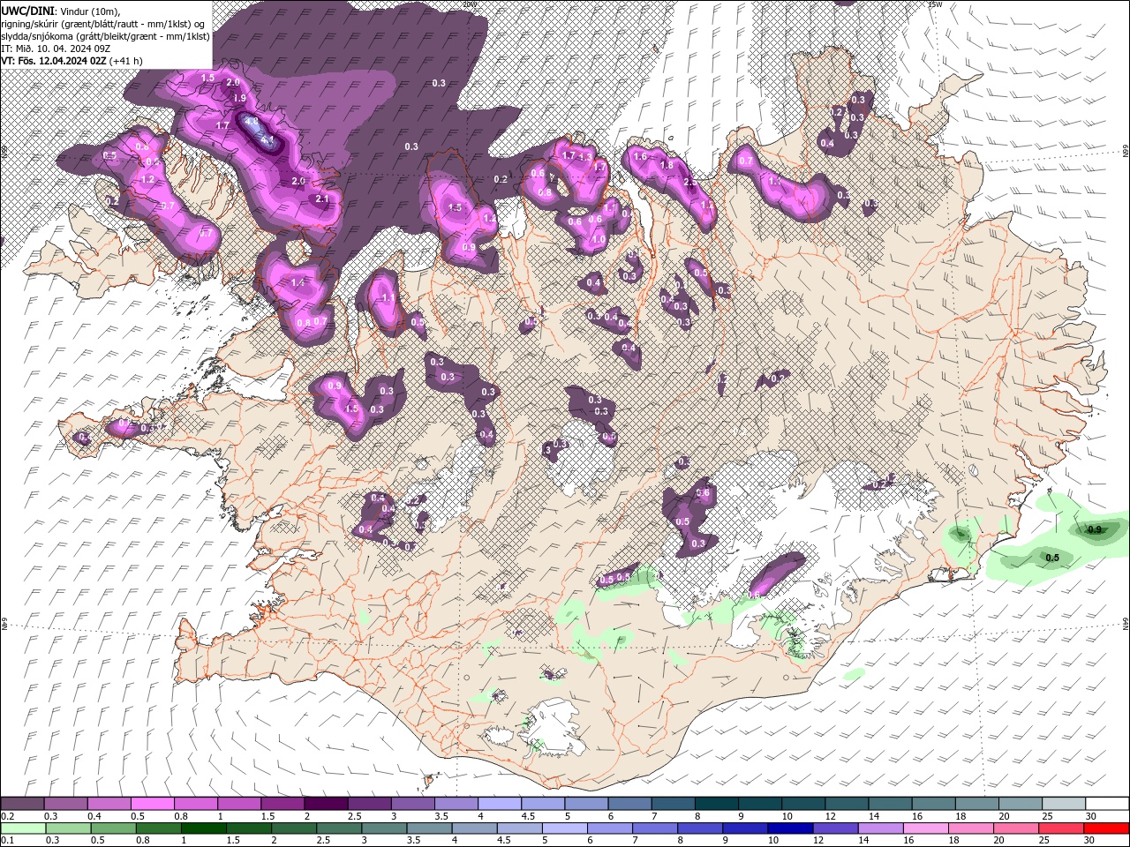
Task: Click the 'IT: Mið. 10. 04. 2024 09Z' line
Action: coord(56,49)
